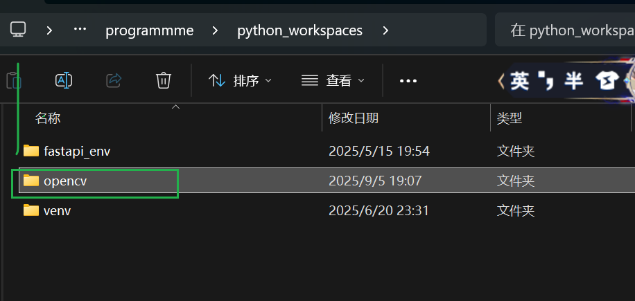Open the more options ellipsis in toolbar
The image size is (635, 301).
click(408, 81)
